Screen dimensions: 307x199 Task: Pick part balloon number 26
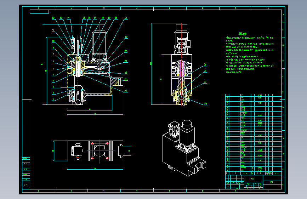click(x=126, y=79)
